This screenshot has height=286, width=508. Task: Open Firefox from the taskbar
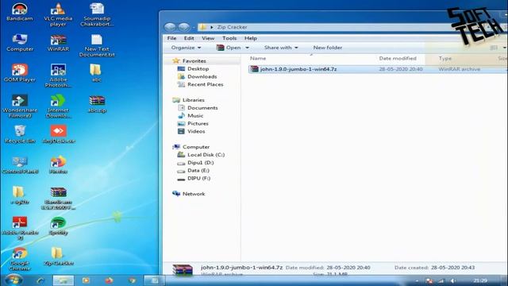point(109,280)
